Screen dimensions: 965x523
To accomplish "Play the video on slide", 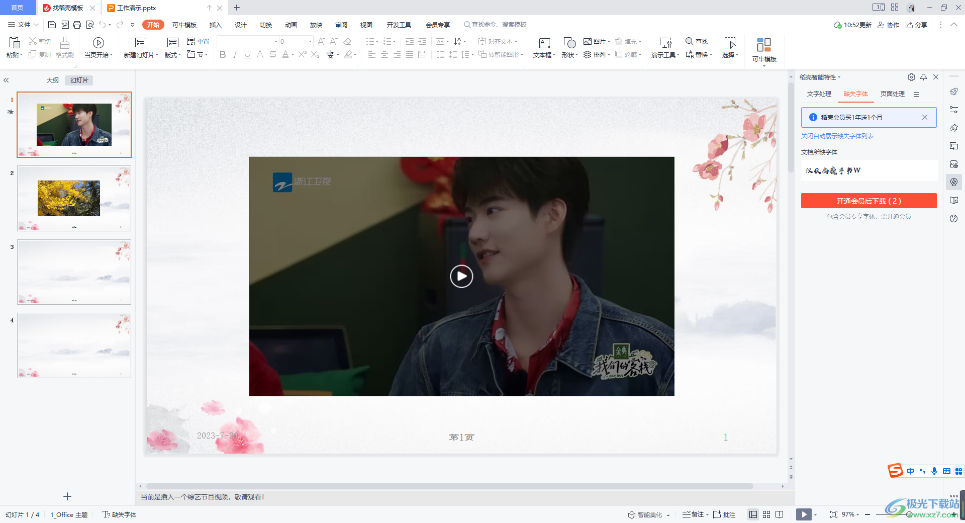I will 461,276.
